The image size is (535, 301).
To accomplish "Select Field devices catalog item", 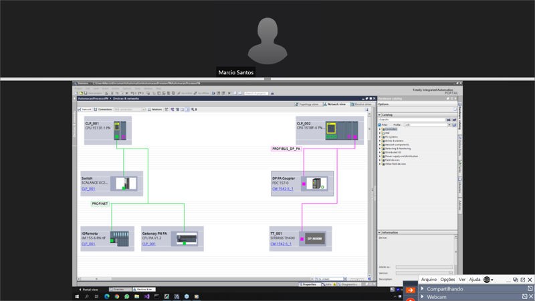I will [x=393, y=160].
